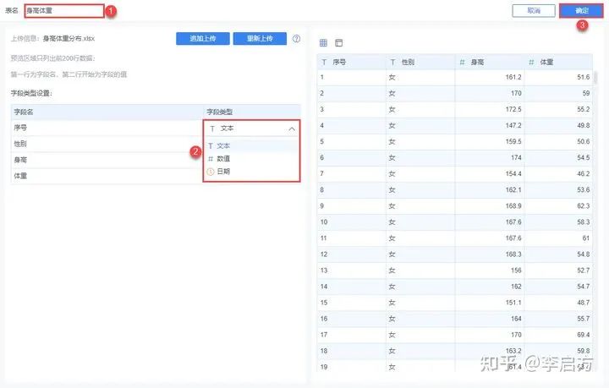Select the 性别 row in field name list
Viewport: 609px width, 388px height.
click(107, 144)
